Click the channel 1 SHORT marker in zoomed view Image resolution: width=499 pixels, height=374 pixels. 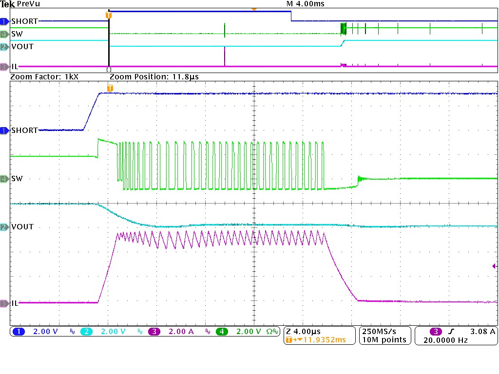tap(5, 131)
